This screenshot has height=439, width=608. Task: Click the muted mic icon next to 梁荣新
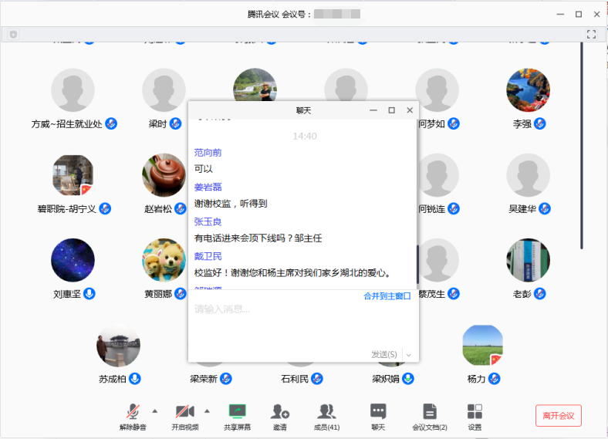[x=226, y=379]
